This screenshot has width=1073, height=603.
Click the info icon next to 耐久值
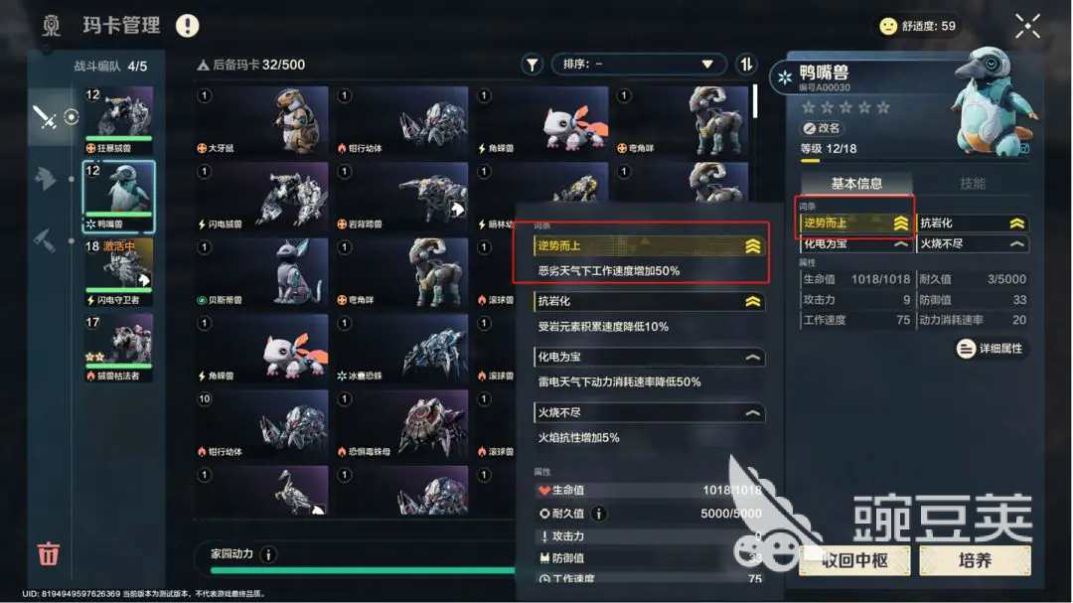click(599, 514)
